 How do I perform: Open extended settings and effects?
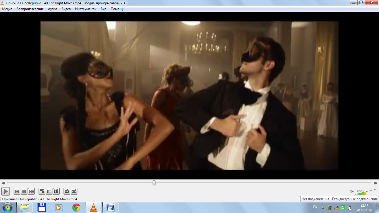56,191
